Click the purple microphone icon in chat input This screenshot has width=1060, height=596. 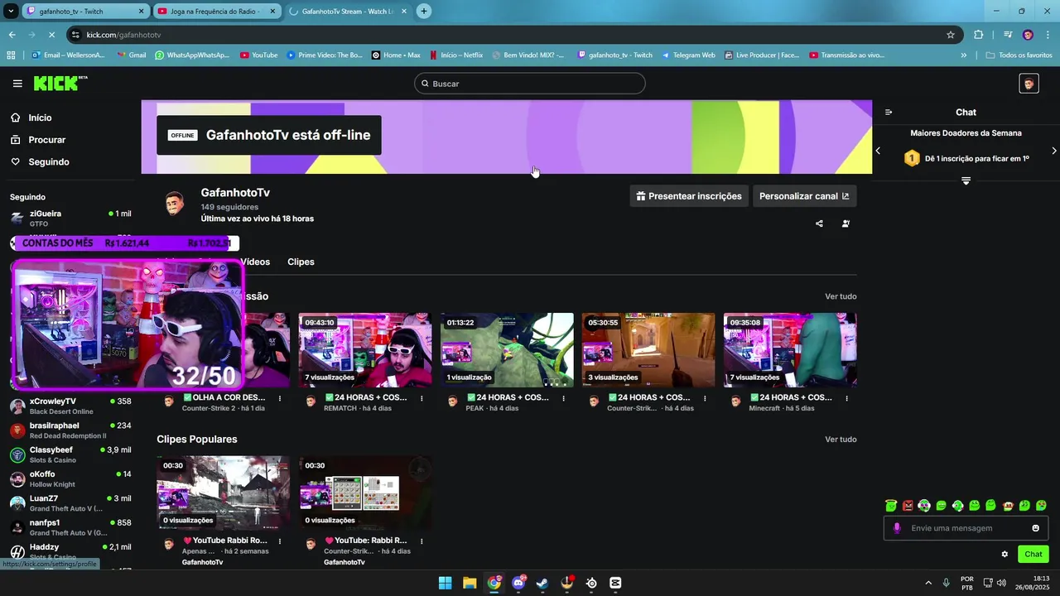(897, 528)
